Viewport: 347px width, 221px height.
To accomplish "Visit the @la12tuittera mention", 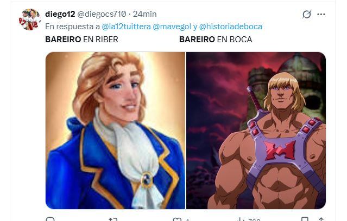I will point(126,27).
